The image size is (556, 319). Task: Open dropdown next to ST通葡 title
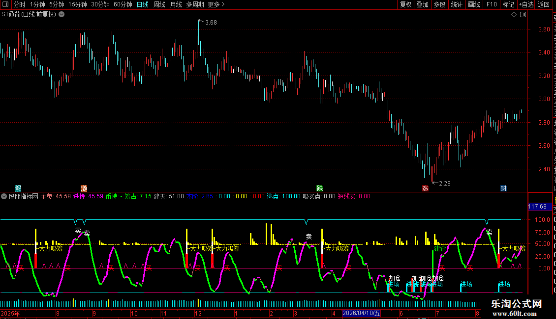62,15
